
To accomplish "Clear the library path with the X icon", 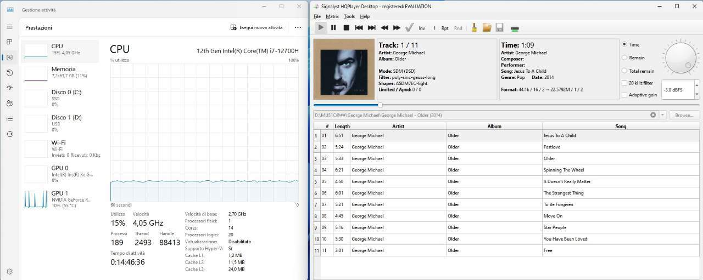I will click(653, 115).
